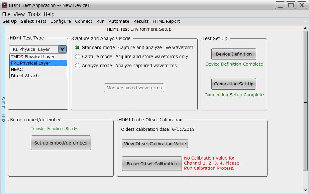Open the Tools menu
Image resolution: width=309 pixels, height=194 pixels.
34,14
